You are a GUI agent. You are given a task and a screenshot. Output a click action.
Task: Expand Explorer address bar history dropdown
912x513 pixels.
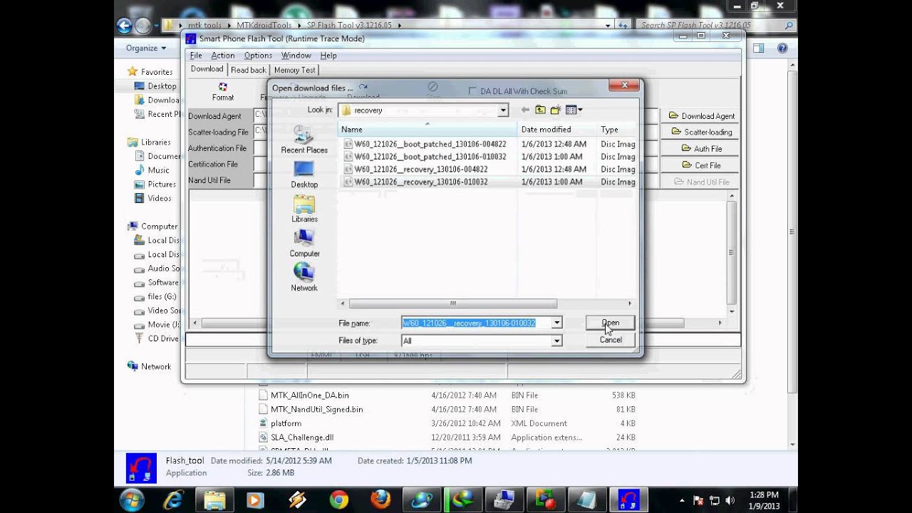coord(608,25)
